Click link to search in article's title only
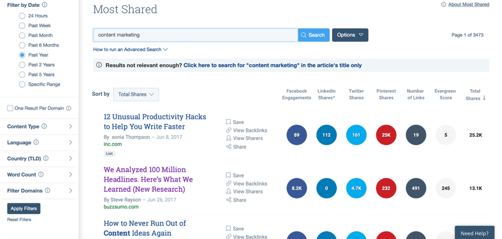Screen dimensions: 502x239 (273, 65)
